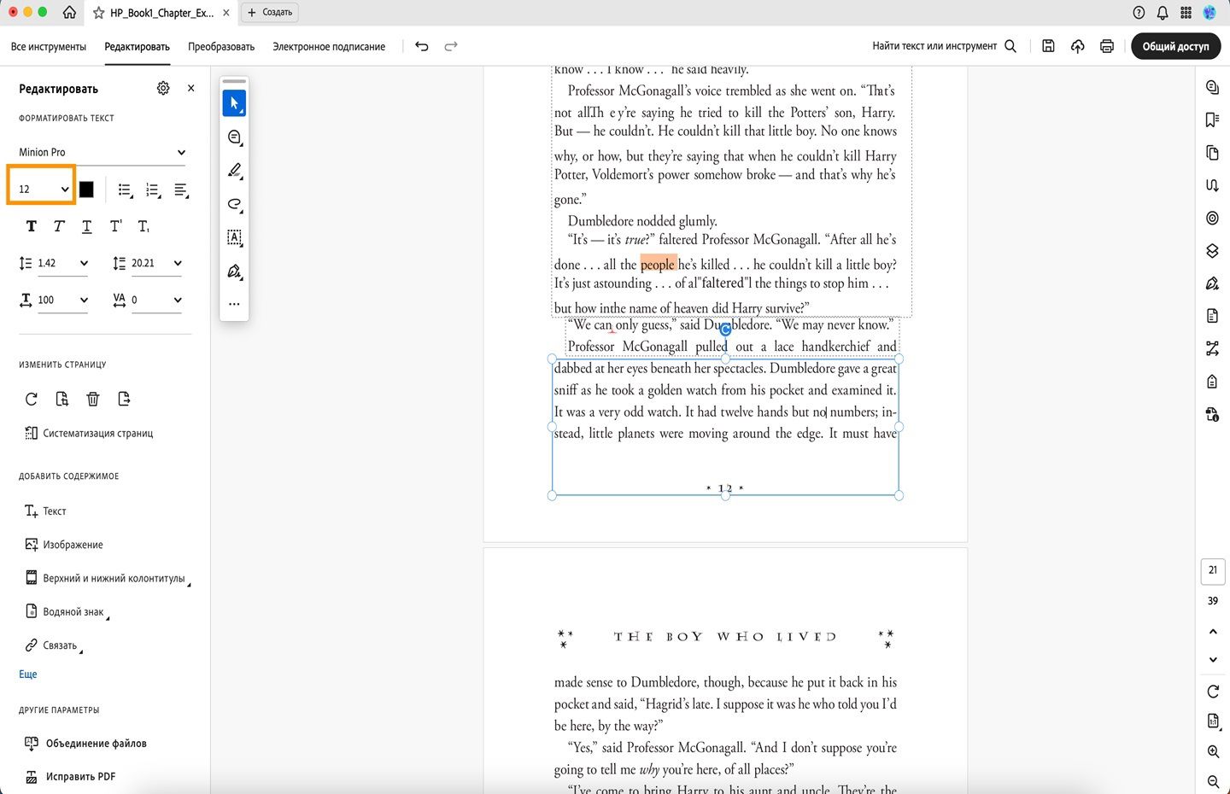1230x794 pixels.
Task: Open the font size 12 dropdown
Action: point(42,189)
